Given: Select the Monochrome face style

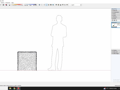Looking at the screenshot, I should click(x=53, y=5).
